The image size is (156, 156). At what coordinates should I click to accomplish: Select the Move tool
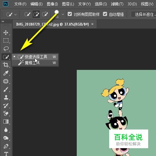pos(6,33)
